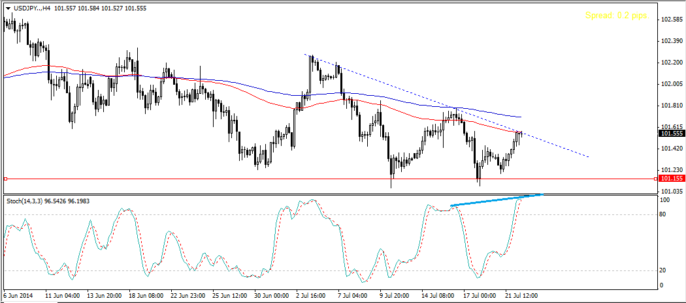This screenshot has height=303, width=686.
Task: Click the stochastic 100 level label
Action: (x=665, y=200)
